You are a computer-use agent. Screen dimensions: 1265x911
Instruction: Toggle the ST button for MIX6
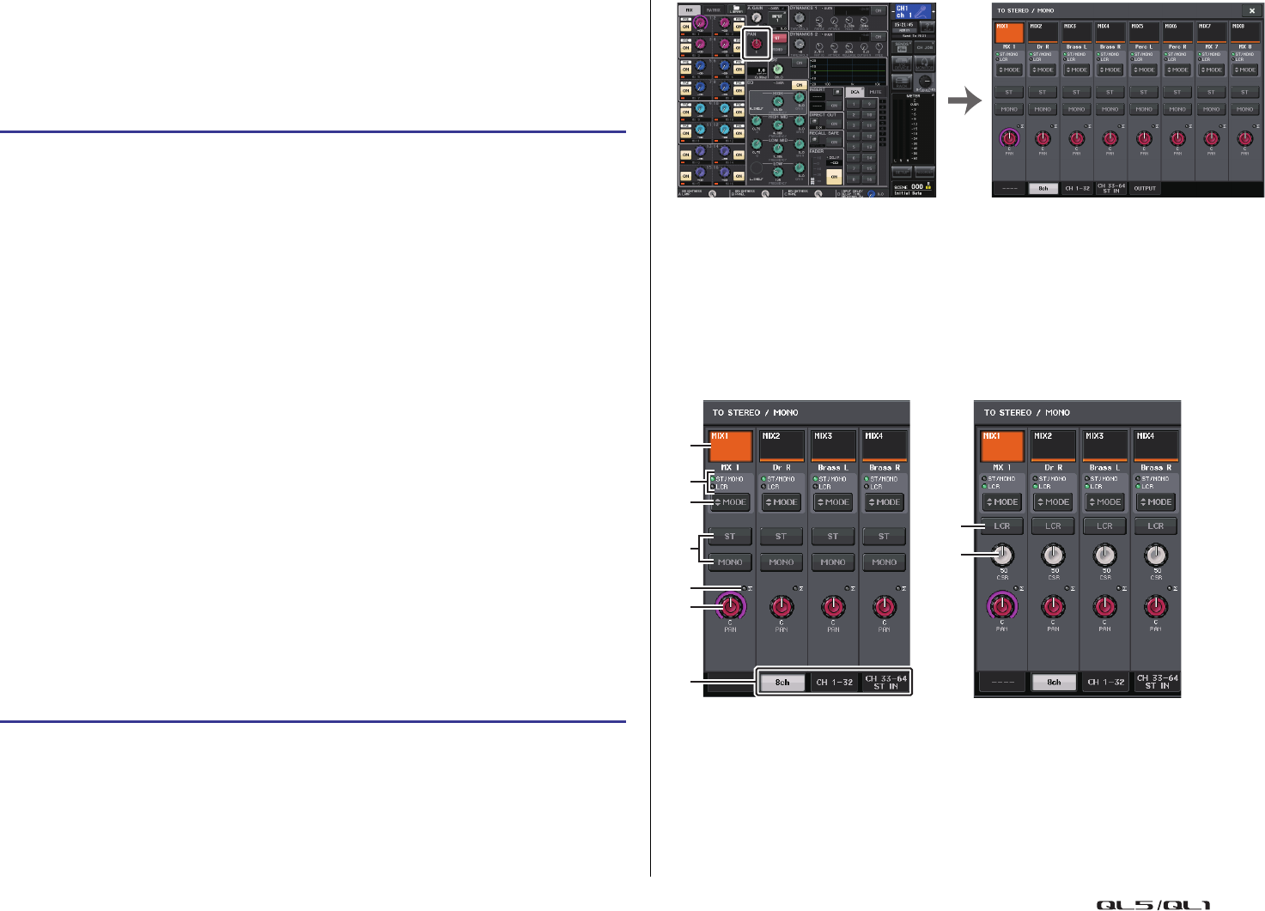pyautogui.click(x=1177, y=92)
